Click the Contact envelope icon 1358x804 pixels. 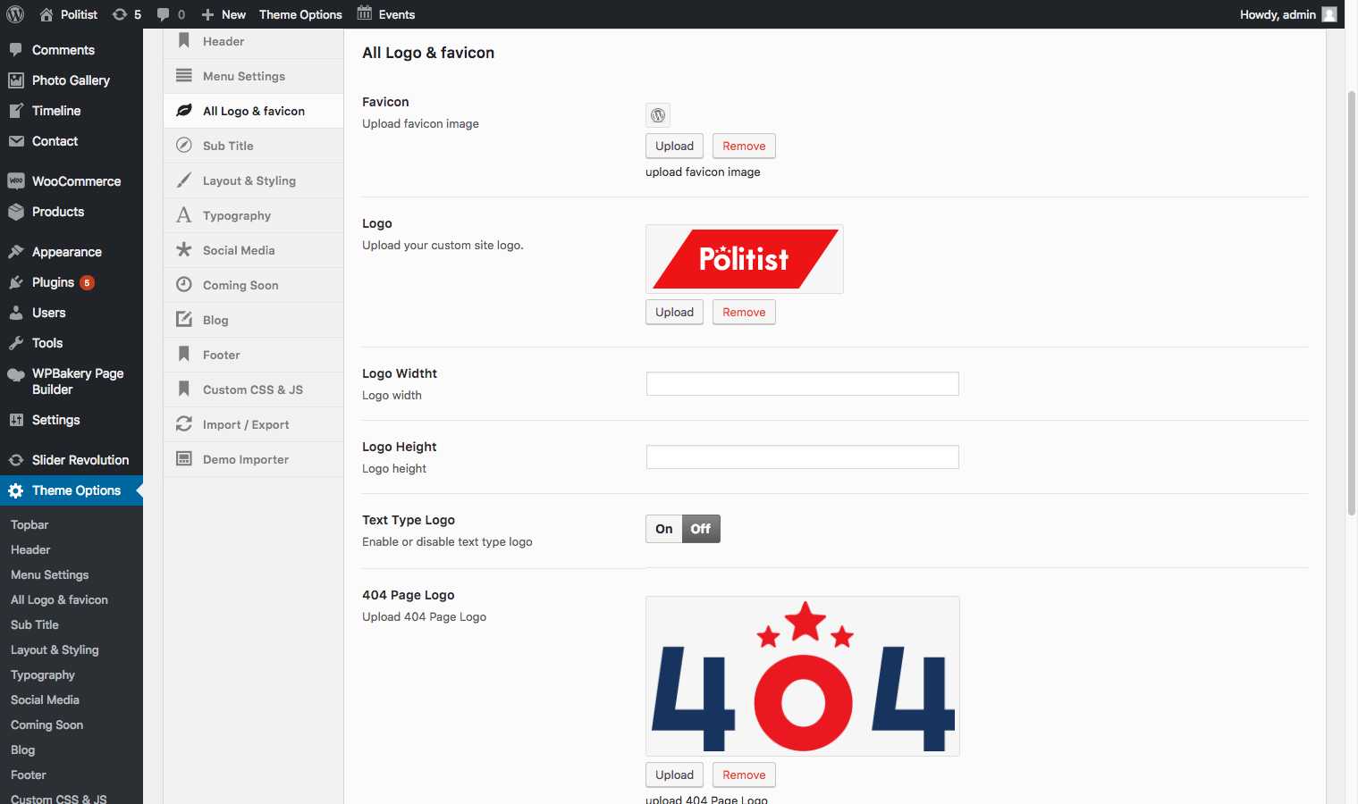[x=16, y=141]
